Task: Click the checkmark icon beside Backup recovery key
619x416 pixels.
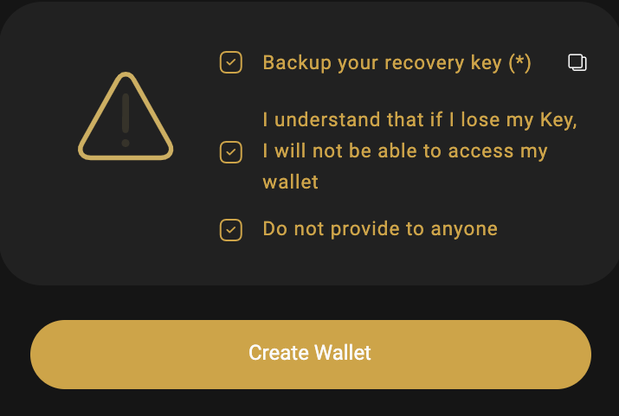Action: [230, 62]
